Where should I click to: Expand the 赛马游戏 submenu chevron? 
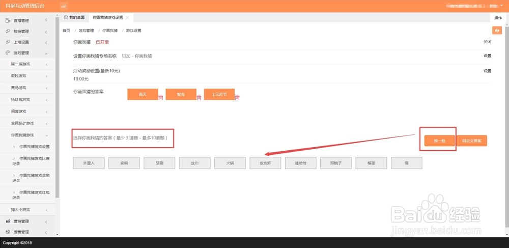pyautogui.click(x=46, y=88)
